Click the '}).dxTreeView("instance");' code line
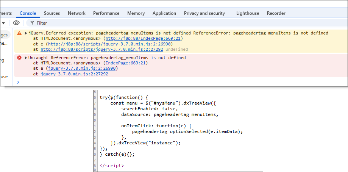348x172 pixels. [x=145, y=143]
